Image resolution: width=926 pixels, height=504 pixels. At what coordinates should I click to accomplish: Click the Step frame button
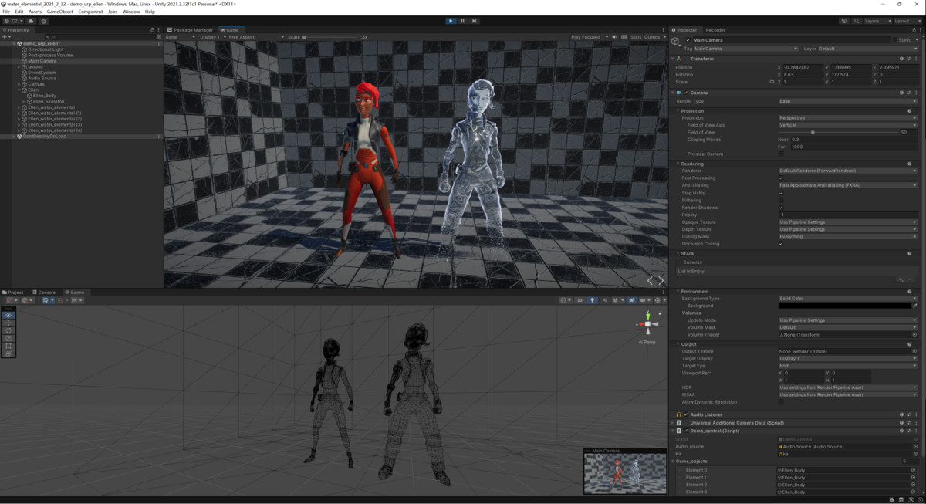coord(474,21)
